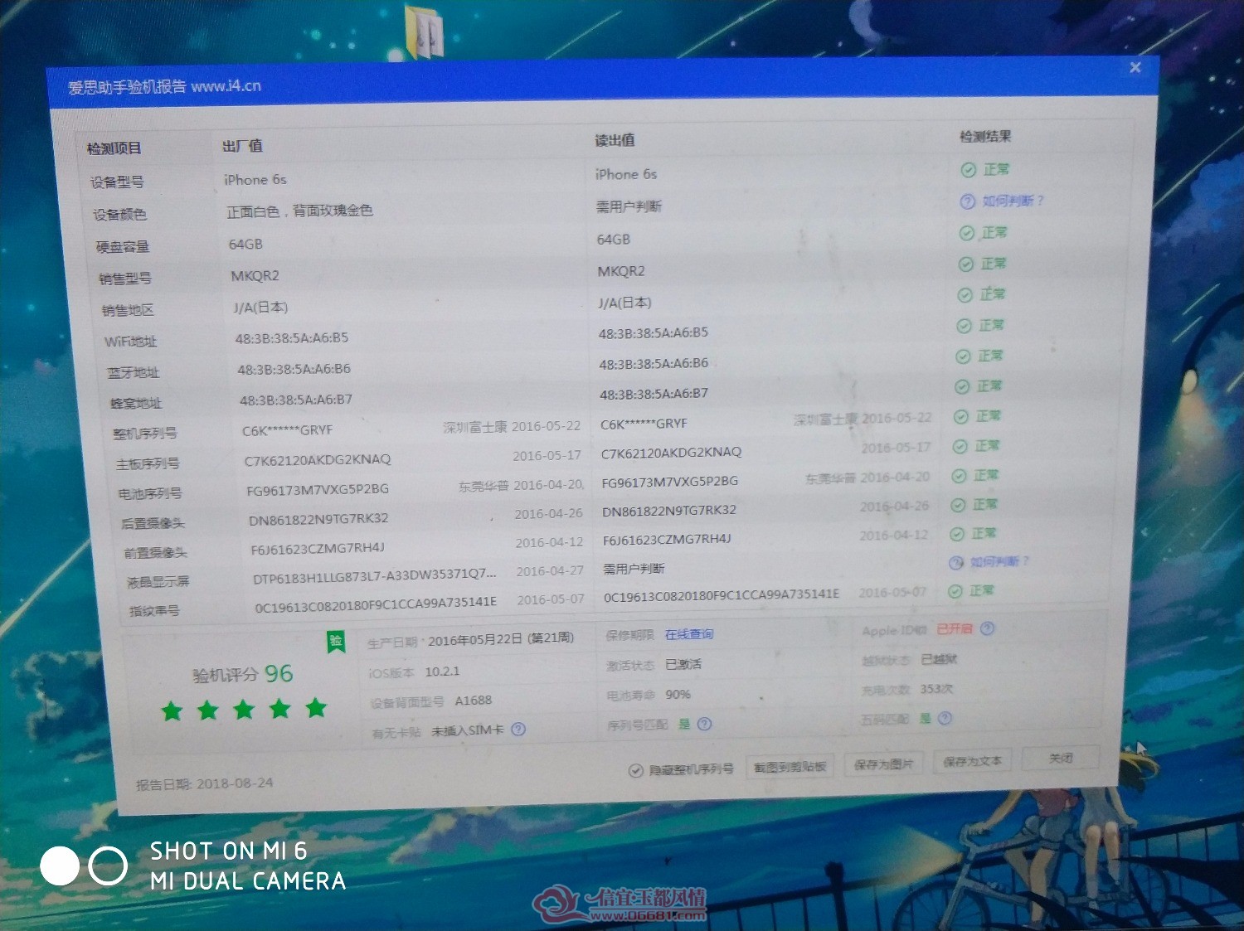The image size is (1244, 931).
Task: Open the folder icon on the desktop
Action: pos(426,32)
